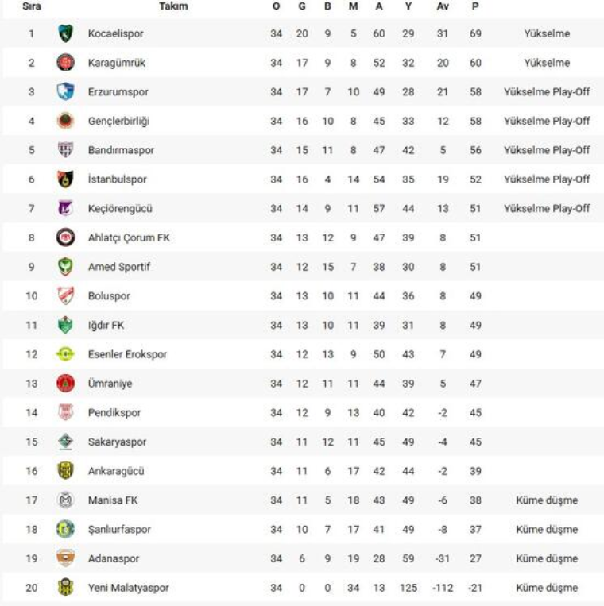The height and width of the screenshot is (606, 604).
Task: Open the Bandırmaspor team link
Action: (121, 150)
